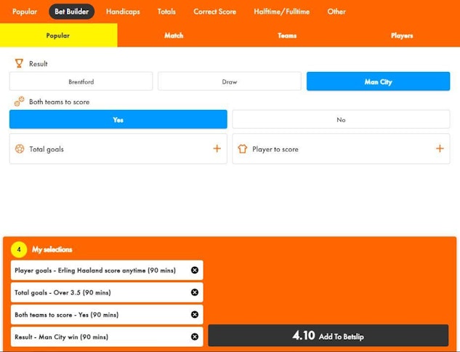The image size is (460, 352).
Task: Toggle Yes for Both teams to score
Action: coord(118,119)
